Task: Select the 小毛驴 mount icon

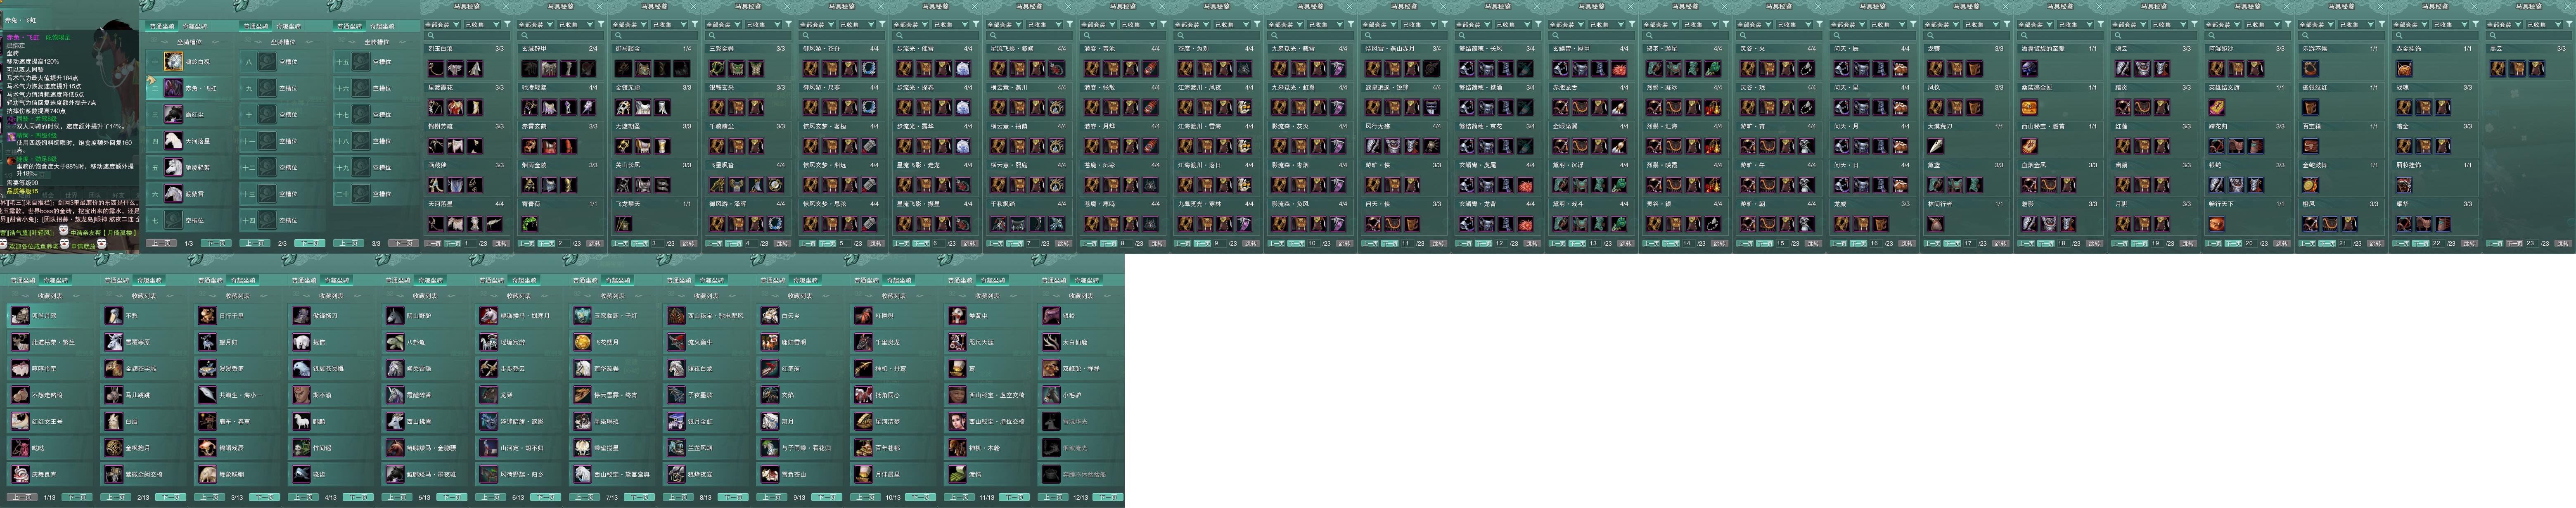Action: pos(1051,395)
